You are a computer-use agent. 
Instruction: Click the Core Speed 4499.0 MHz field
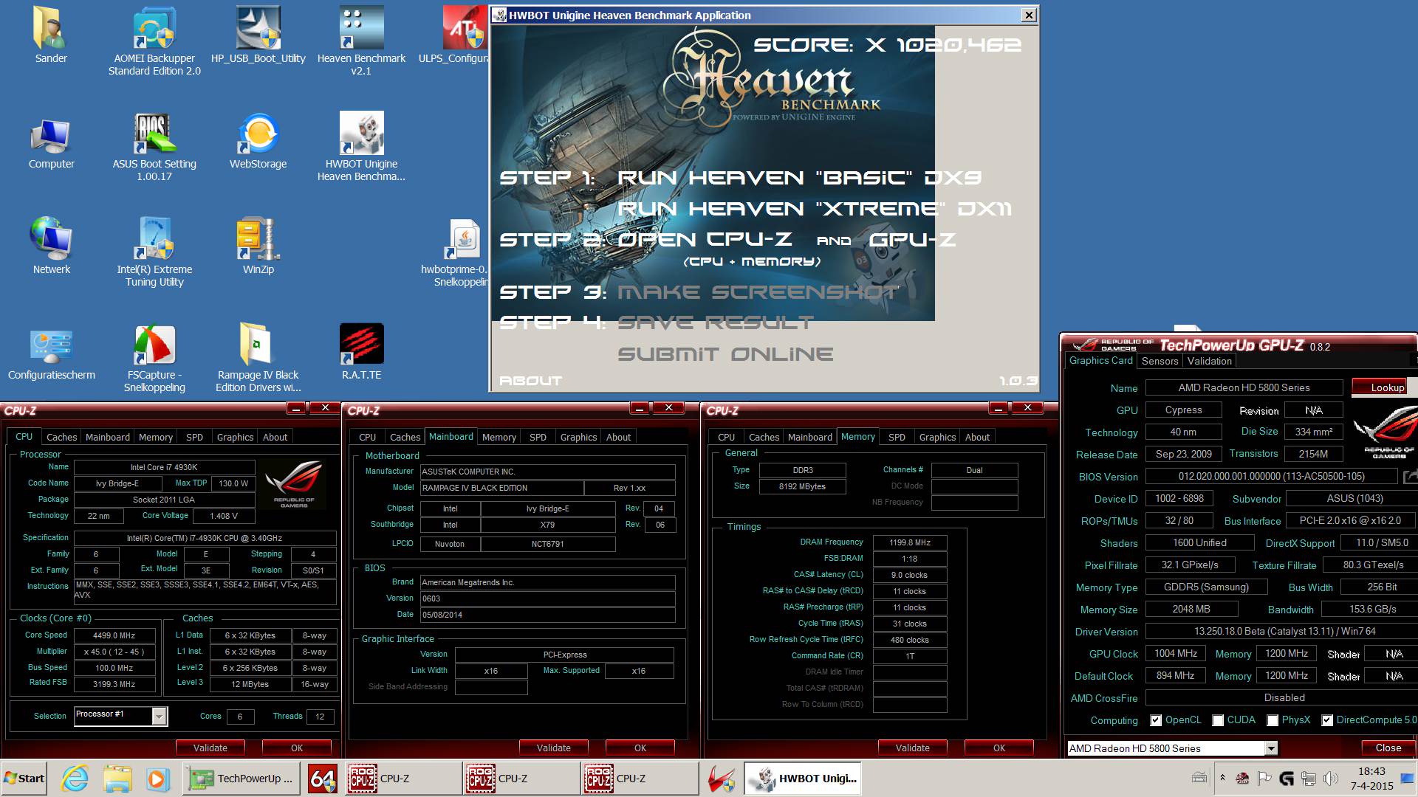[114, 635]
